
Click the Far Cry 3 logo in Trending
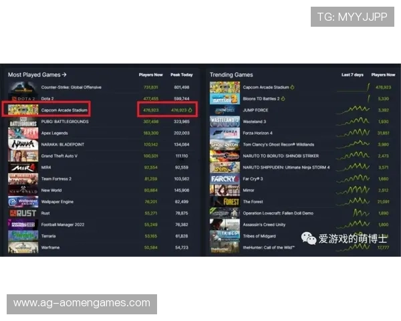225,179
